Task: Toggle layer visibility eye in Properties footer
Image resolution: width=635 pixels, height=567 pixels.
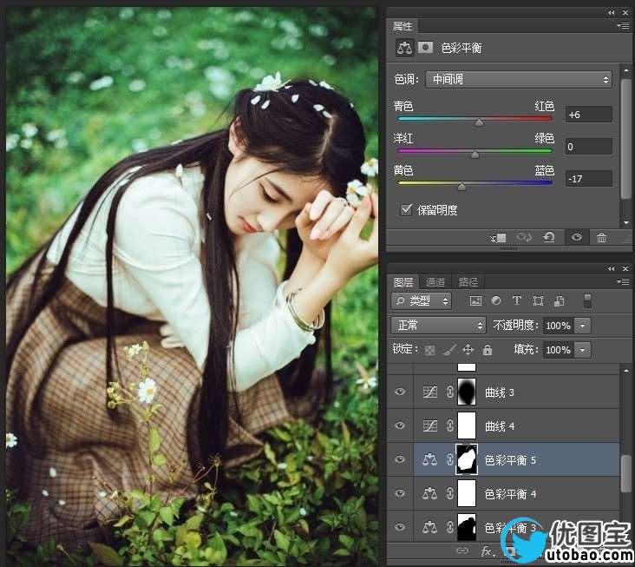Action: [577, 237]
